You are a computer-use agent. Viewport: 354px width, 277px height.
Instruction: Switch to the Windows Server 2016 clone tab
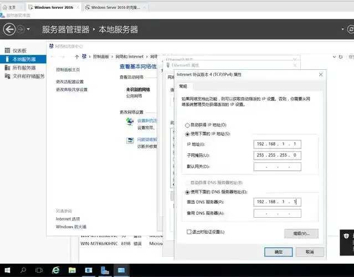[115, 7]
